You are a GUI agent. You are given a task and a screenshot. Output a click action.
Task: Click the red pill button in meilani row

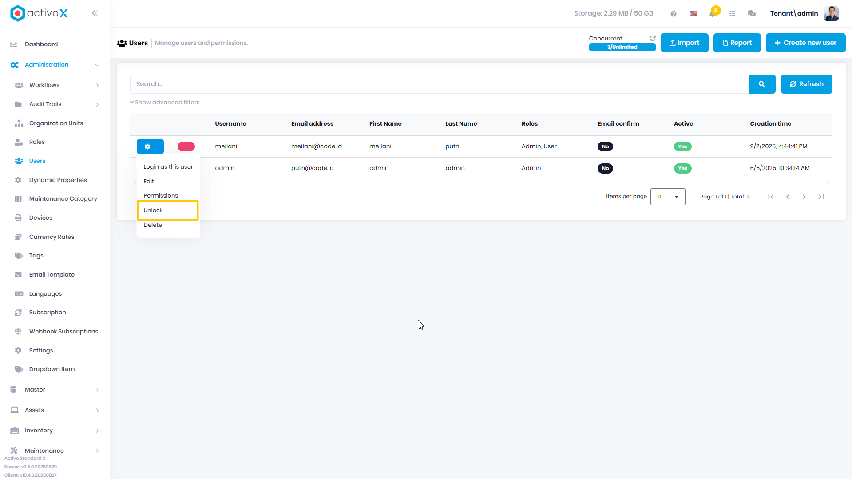tap(186, 146)
